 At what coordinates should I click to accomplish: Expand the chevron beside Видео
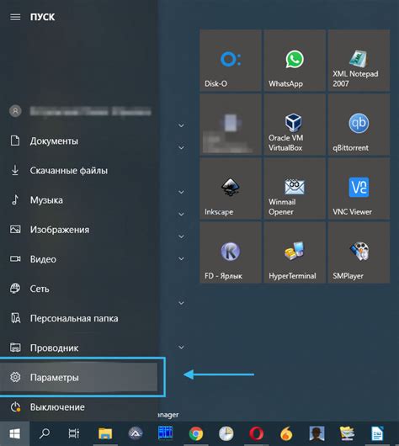(181, 258)
